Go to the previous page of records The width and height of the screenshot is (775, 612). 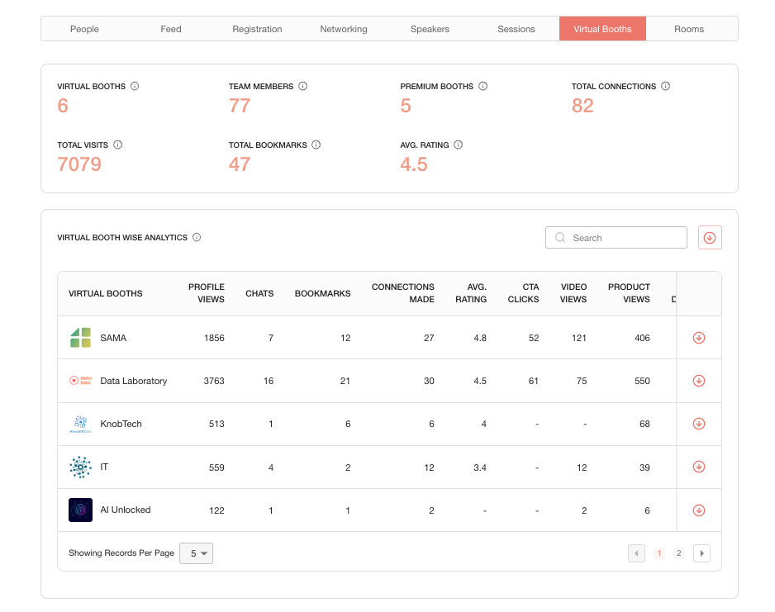pyautogui.click(x=636, y=553)
